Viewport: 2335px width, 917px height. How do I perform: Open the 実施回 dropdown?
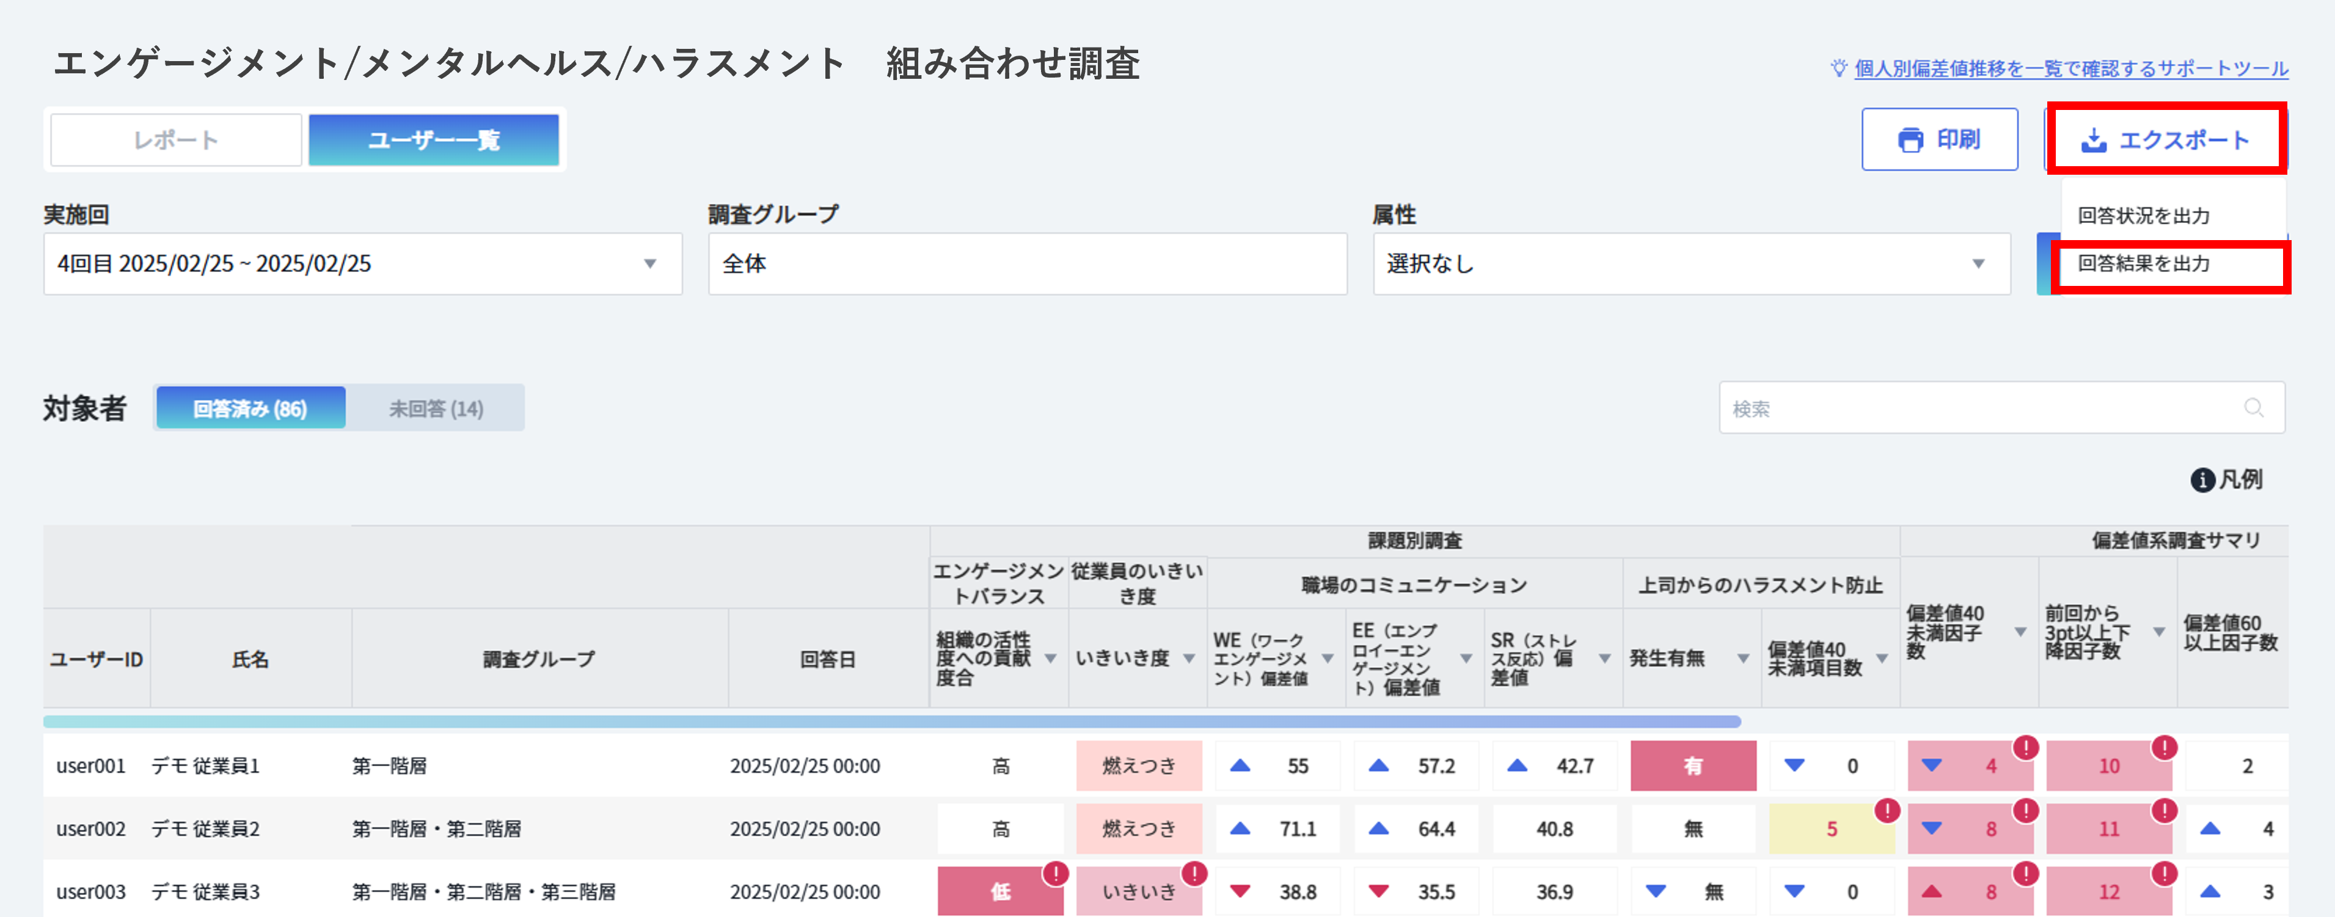(x=362, y=264)
